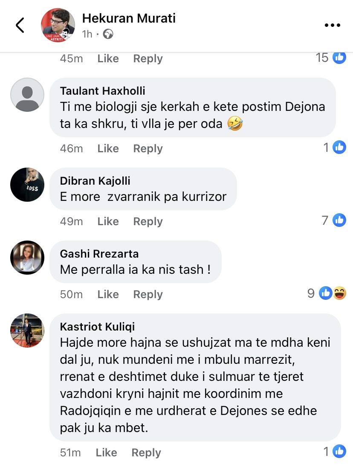Open Kastriot Kuliqi's profile avatar
Viewport: 353px width, 467px height.
[27, 330]
